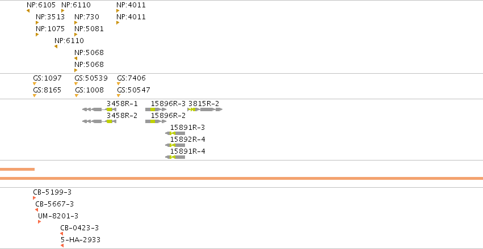Select the UM-8201-3 red triangle marker

pyautogui.click(x=39, y=222)
